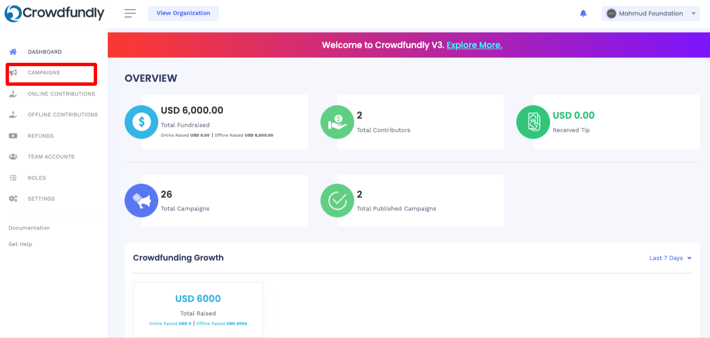Open Refunds menu item
Image resolution: width=710 pixels, height=338 pixels.
41,136
